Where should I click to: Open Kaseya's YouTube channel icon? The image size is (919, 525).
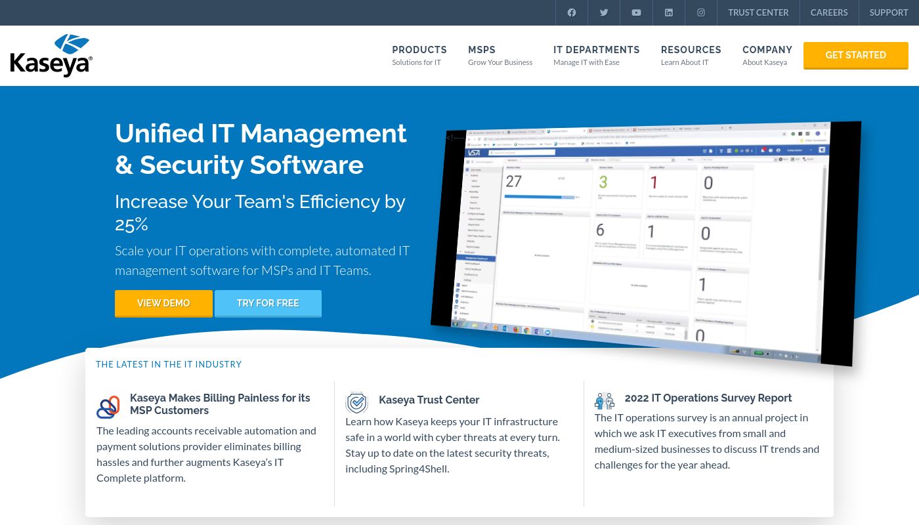point(636,12)
